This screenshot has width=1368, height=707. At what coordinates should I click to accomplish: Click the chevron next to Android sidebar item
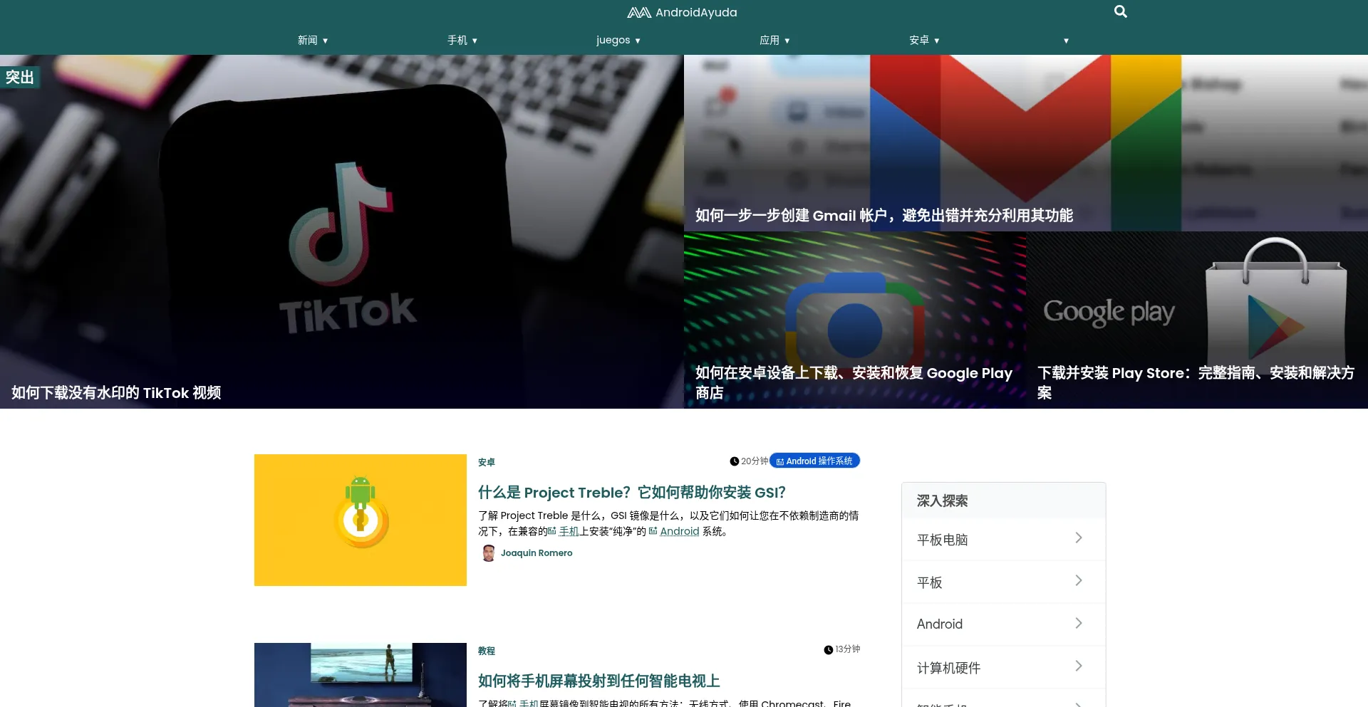[1079, 624]
